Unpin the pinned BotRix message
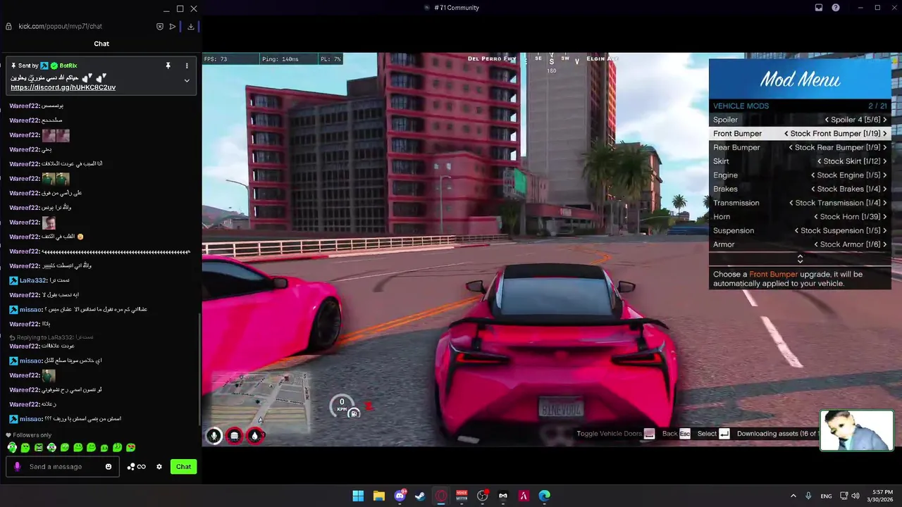This screenshot has height=507, width=902. pyautogui.click(x=168, y=65)
